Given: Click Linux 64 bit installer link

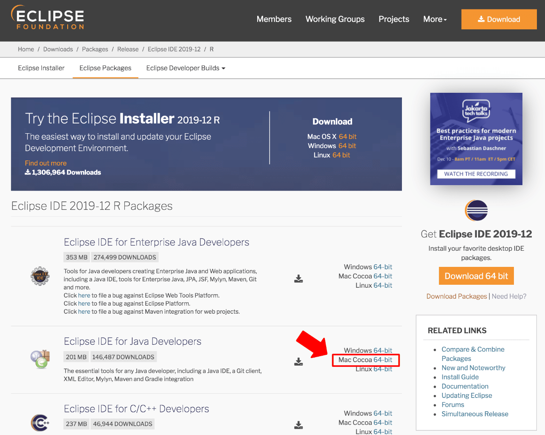Looking at the screenshot, I should [341, 155].
